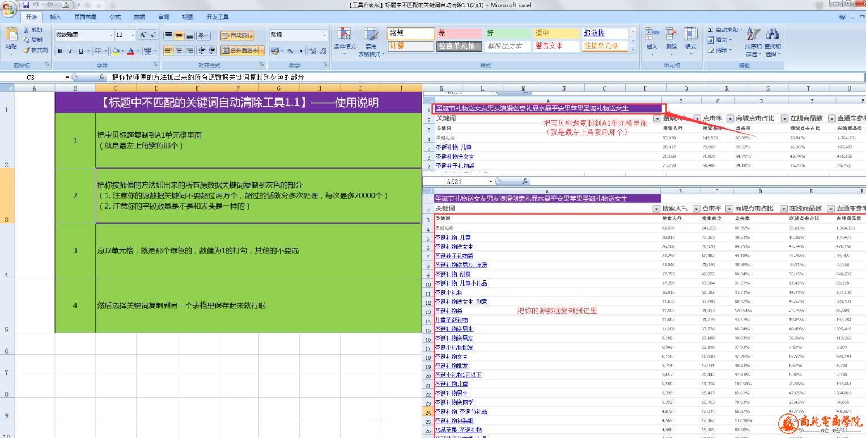866x438 pixels.
Task: Open print preview from the quick access toolbar
Action: click(x=65, y=5)
